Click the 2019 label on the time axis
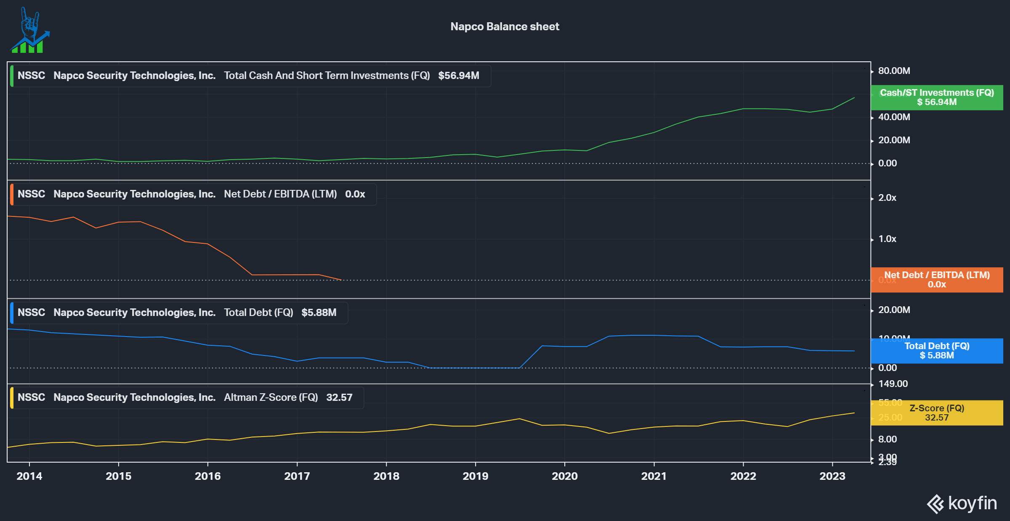This screenshot has width=1010, height=521. pos(476,476)
